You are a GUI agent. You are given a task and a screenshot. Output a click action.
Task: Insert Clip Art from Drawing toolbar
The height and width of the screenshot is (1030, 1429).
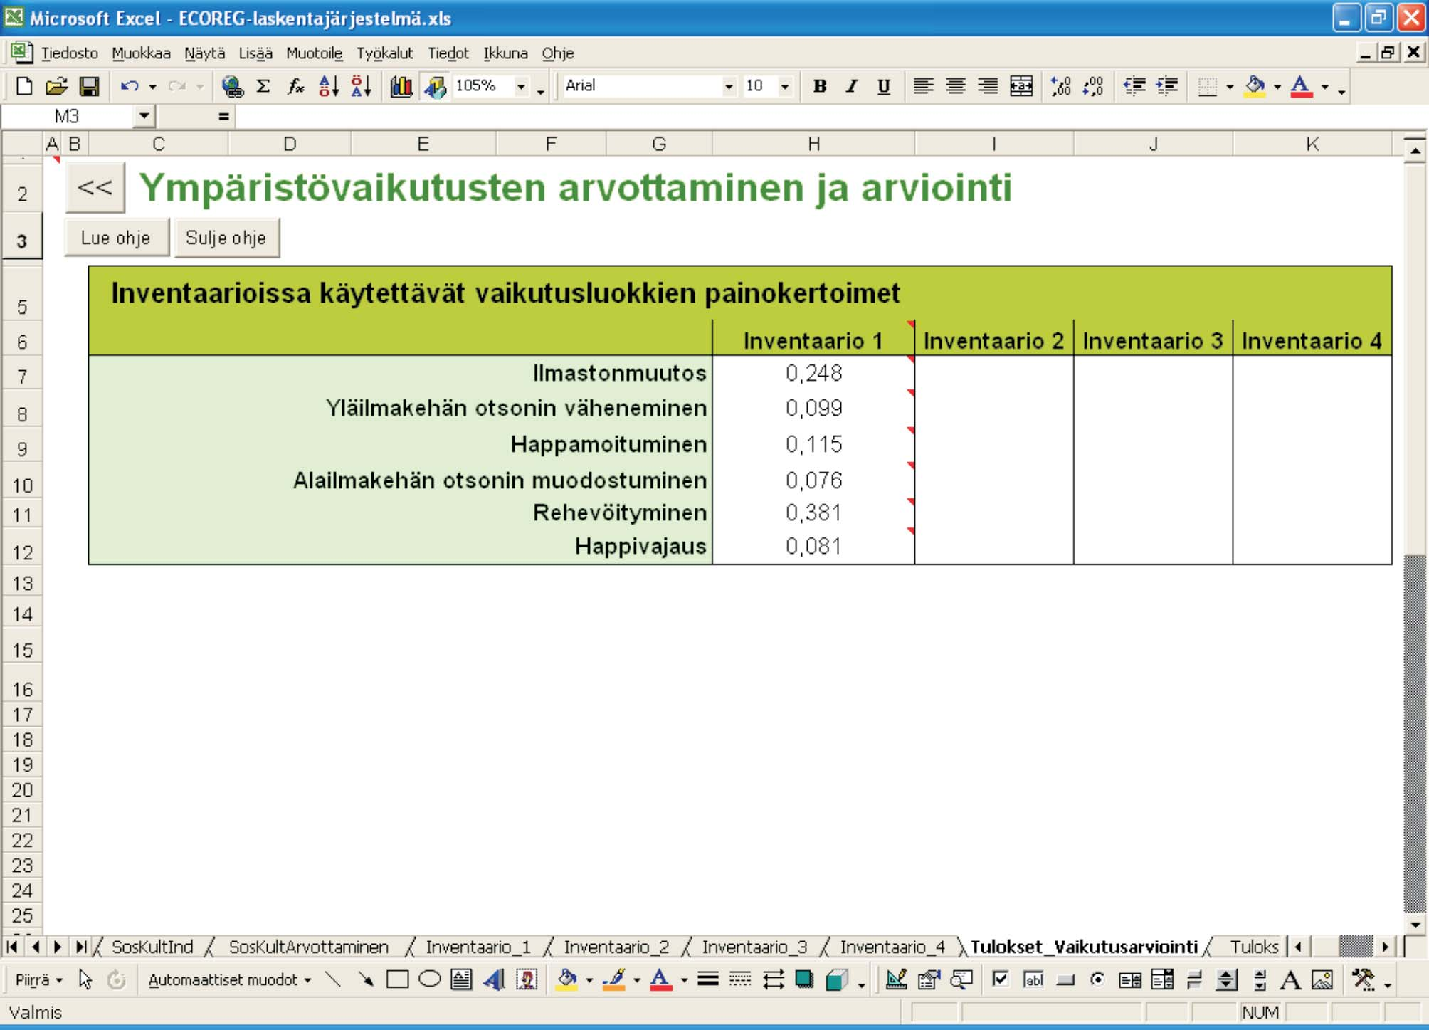(527, 979)
